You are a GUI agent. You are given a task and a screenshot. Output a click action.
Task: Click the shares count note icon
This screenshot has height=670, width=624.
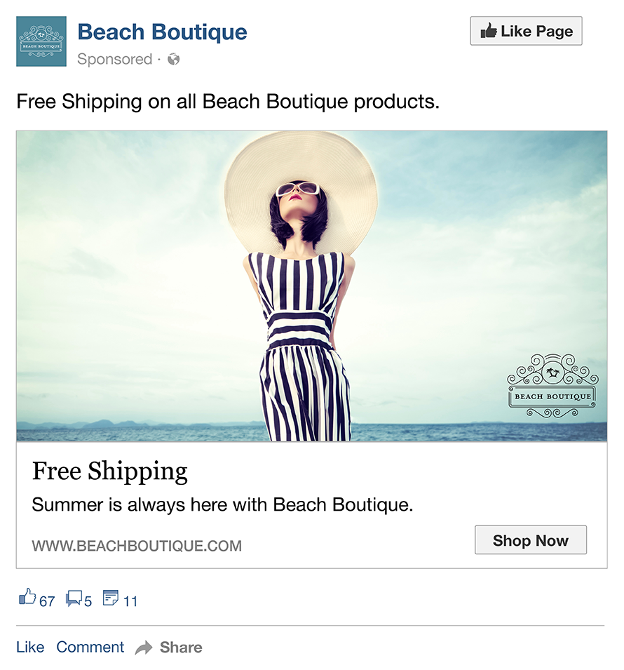pos(111,597)
